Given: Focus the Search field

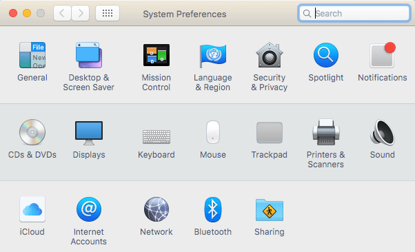Looking at the screenshot, I should (354, 13).
